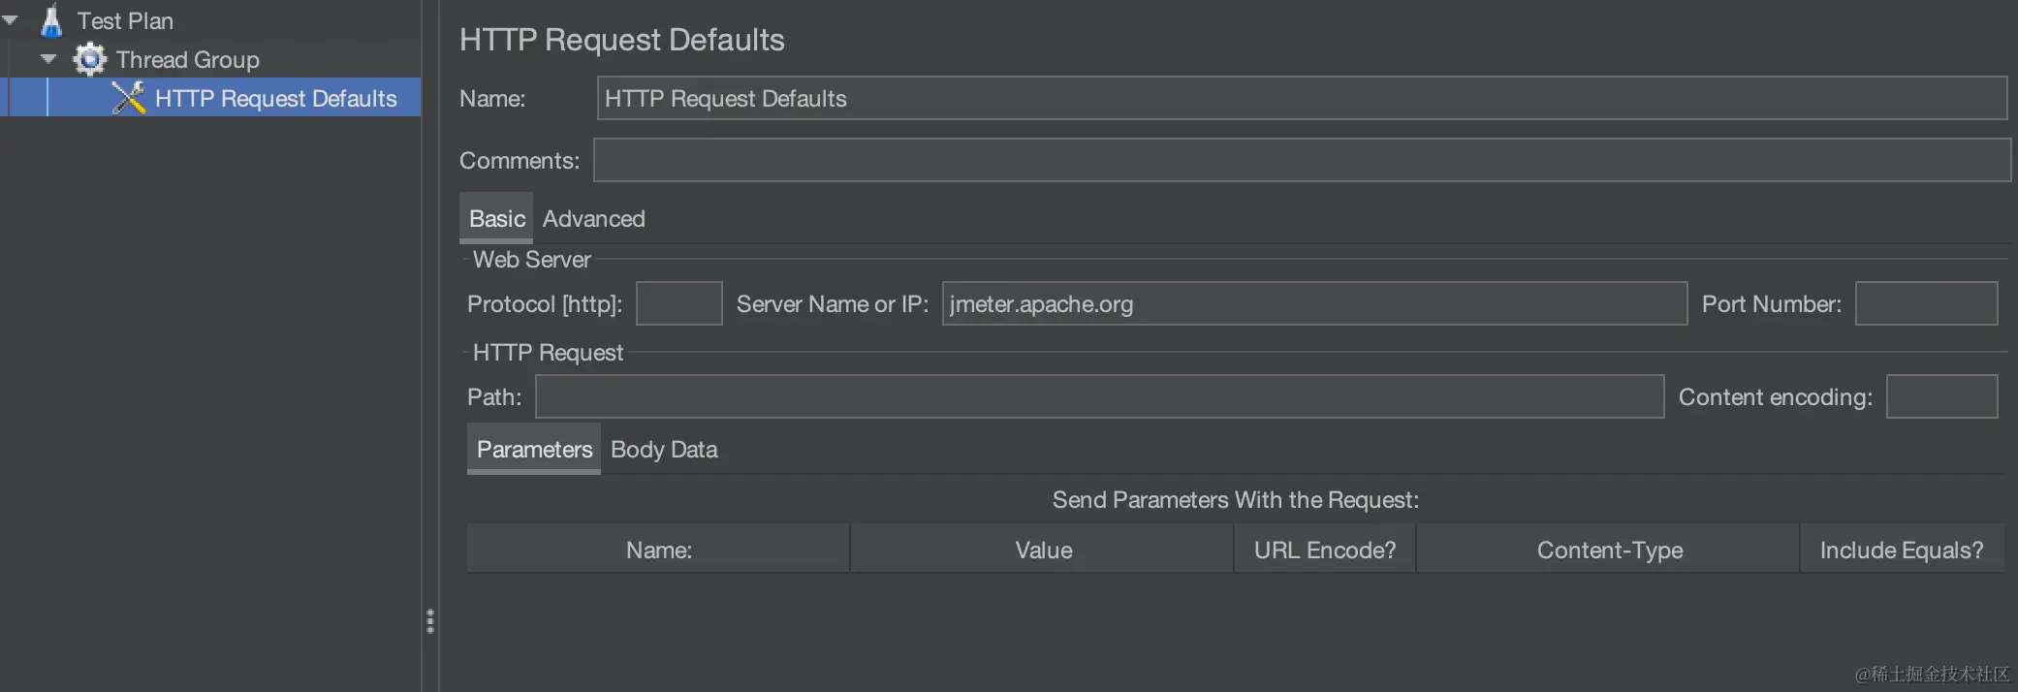Click the Name: column header
2018x692 pixels.
click(658, 550)
